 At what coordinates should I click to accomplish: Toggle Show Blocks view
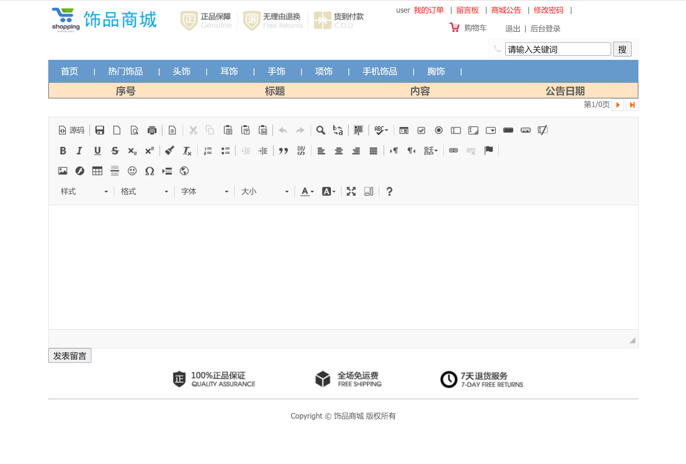[368, 191]
